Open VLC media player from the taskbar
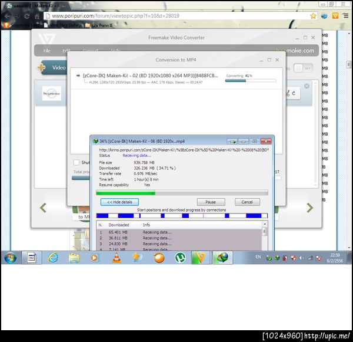 point(116,258)
